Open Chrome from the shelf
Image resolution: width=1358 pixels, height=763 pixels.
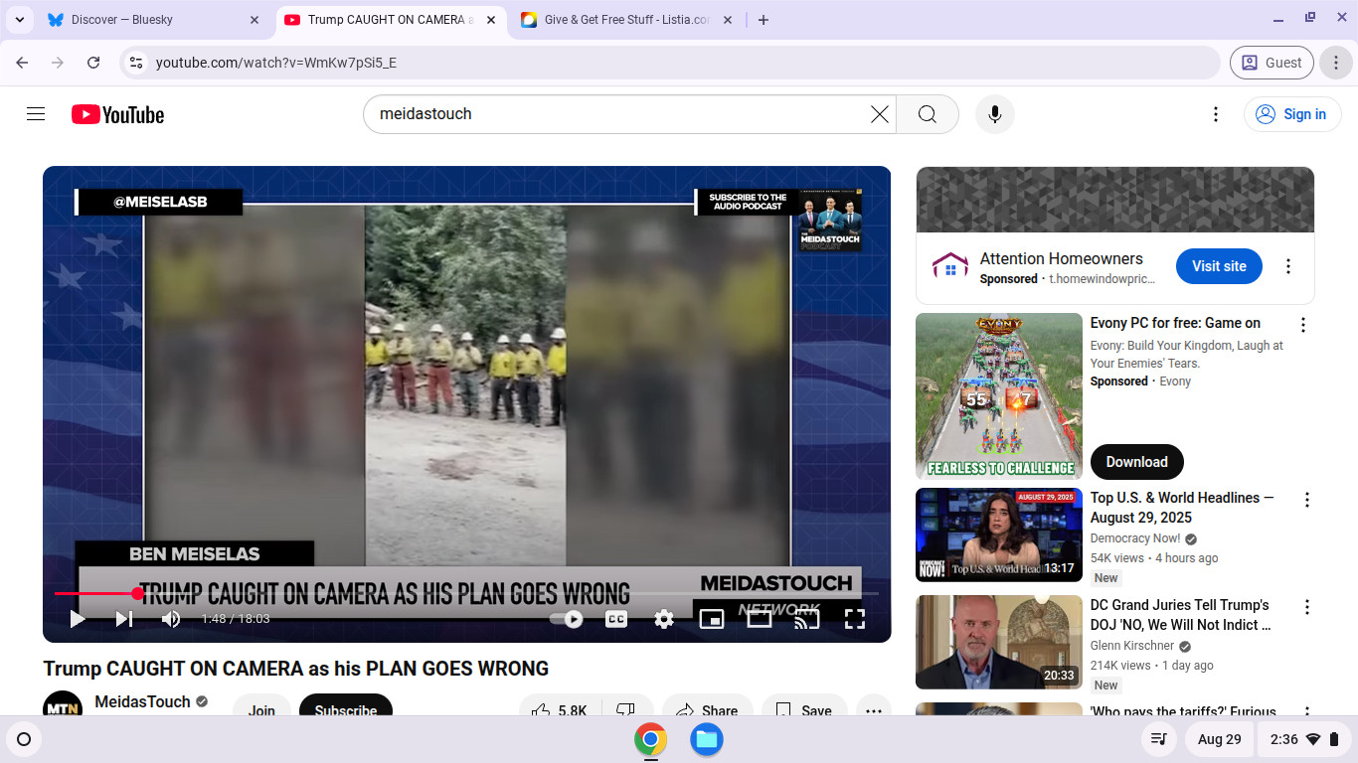(650, 739)
